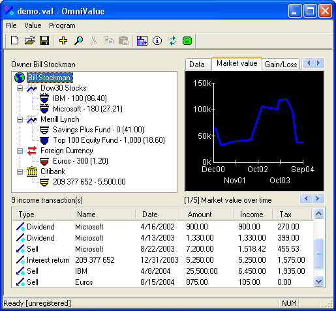Click the circled i Information icon
Viewport: 336px width, 311px height.
click(x=157, y=40)
